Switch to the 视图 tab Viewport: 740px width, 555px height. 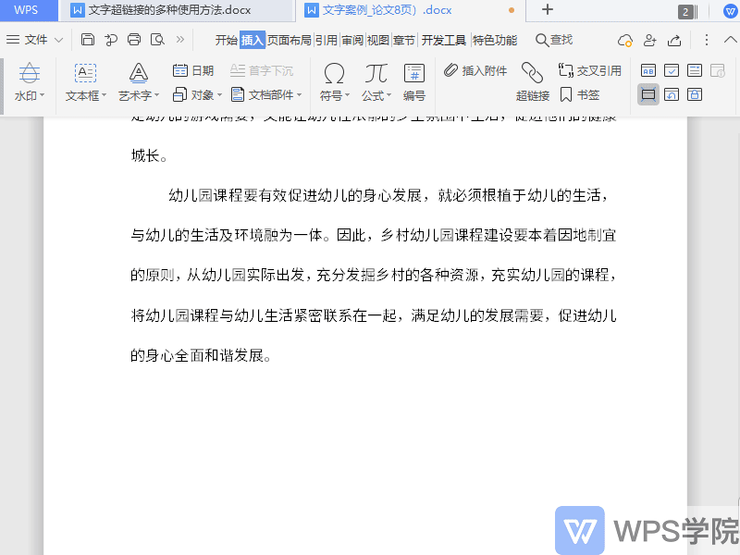(x=378, y=40)
